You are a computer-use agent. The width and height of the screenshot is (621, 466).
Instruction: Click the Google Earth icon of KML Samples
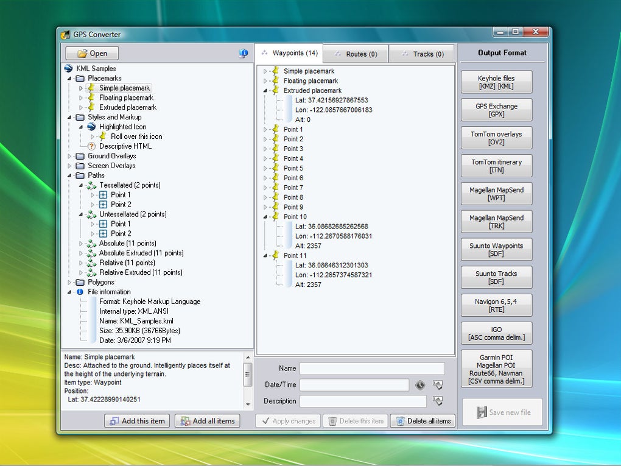69,69
